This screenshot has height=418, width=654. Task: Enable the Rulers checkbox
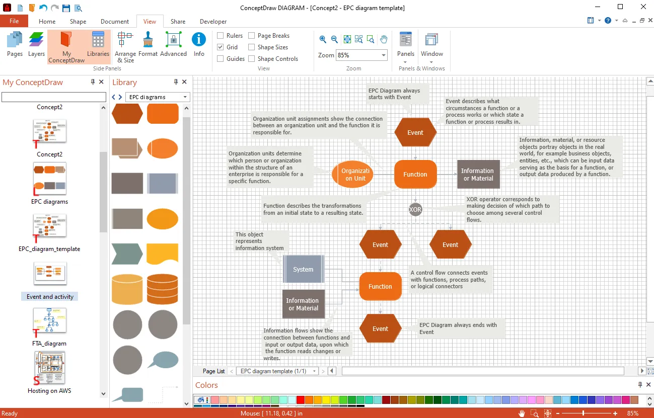[x=220, y=35]
